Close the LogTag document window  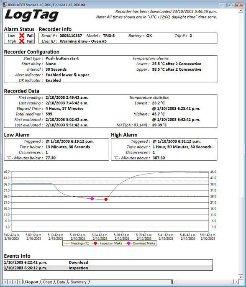click(x=239, y=5)
